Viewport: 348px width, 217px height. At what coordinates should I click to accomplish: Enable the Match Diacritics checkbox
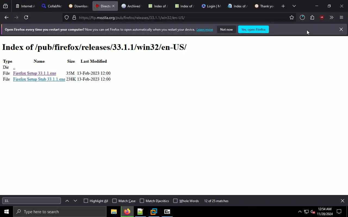coord(142,201)
